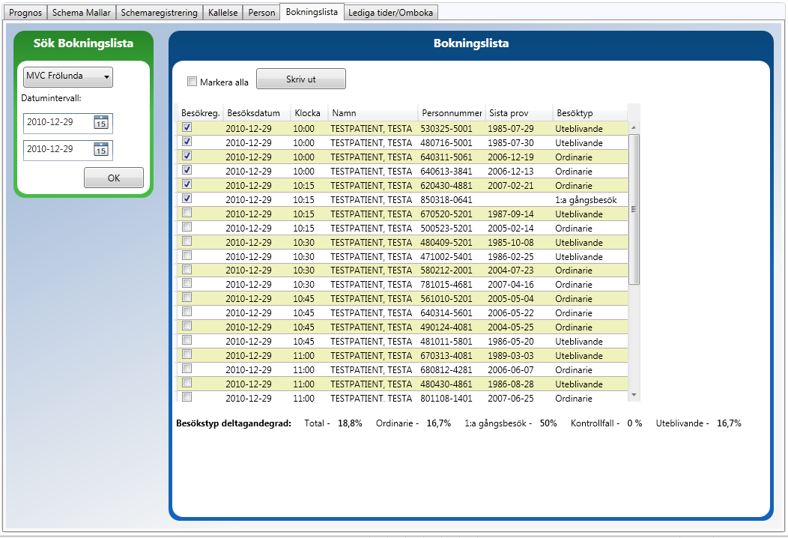This screenshot has height=538, width=788.
Task: Toggle the Markera alla checkbox
Action: coord(193,82)
